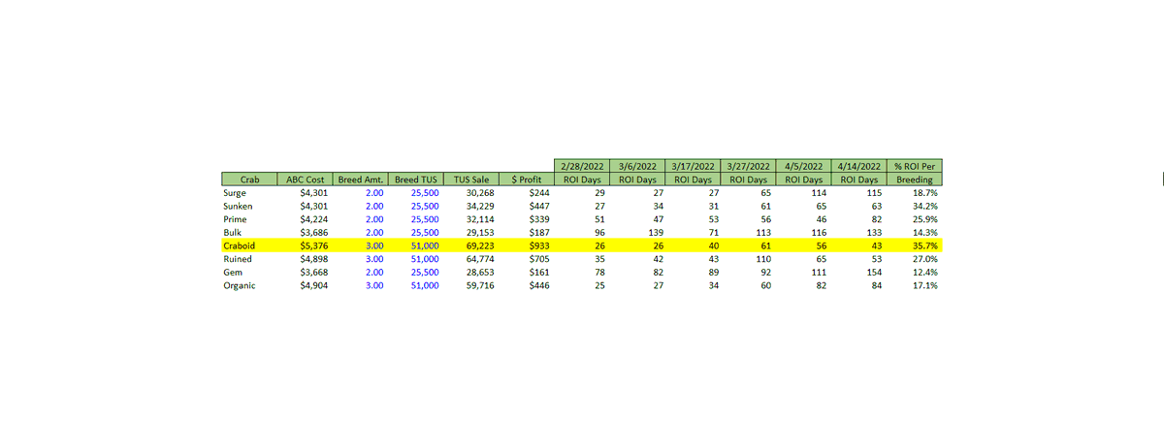Click Sunken's profit $447

click(538, 207)
